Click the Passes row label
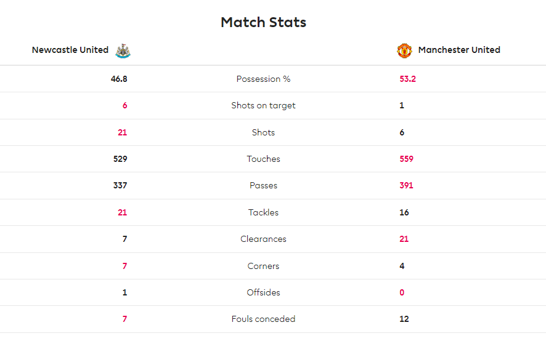Screen dimensions: 546x349 tap(263, 185)
